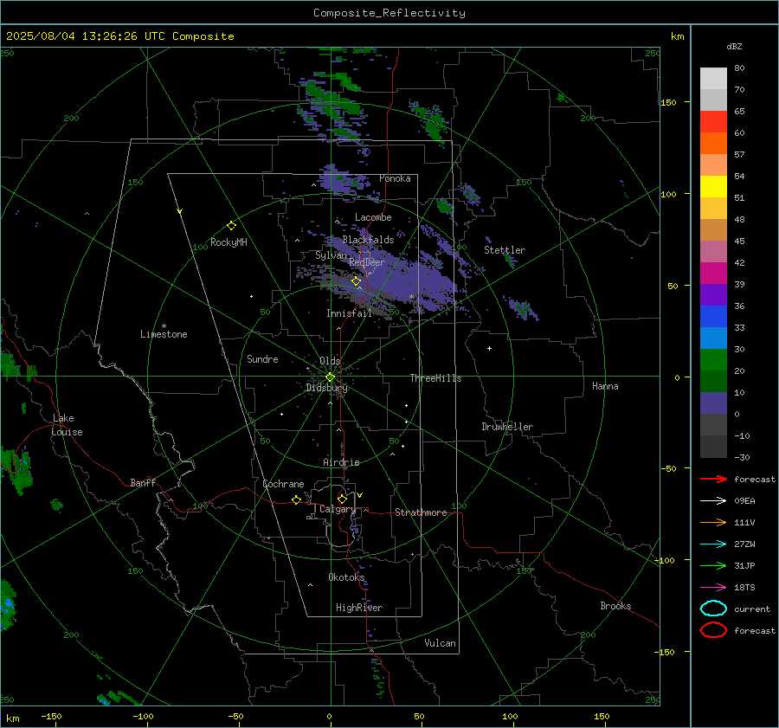Click the Okotoks town label
Viewport: 779px width, 728px height.
click(x=346, y=577)
